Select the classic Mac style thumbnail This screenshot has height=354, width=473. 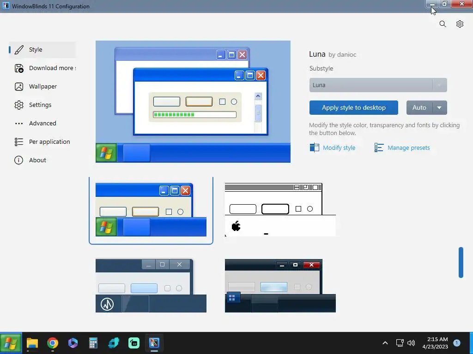coord(280,210)
